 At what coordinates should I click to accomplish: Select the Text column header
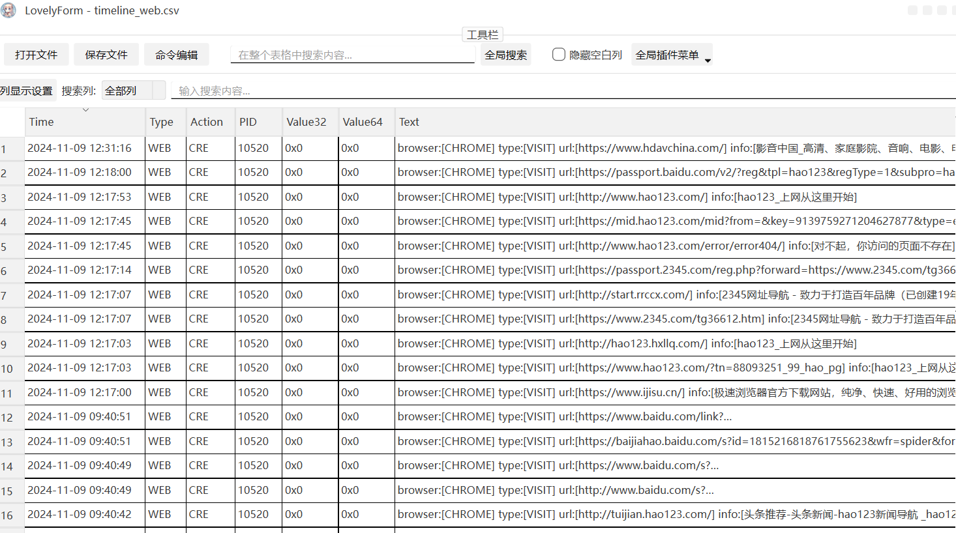[x=410, y=122]
